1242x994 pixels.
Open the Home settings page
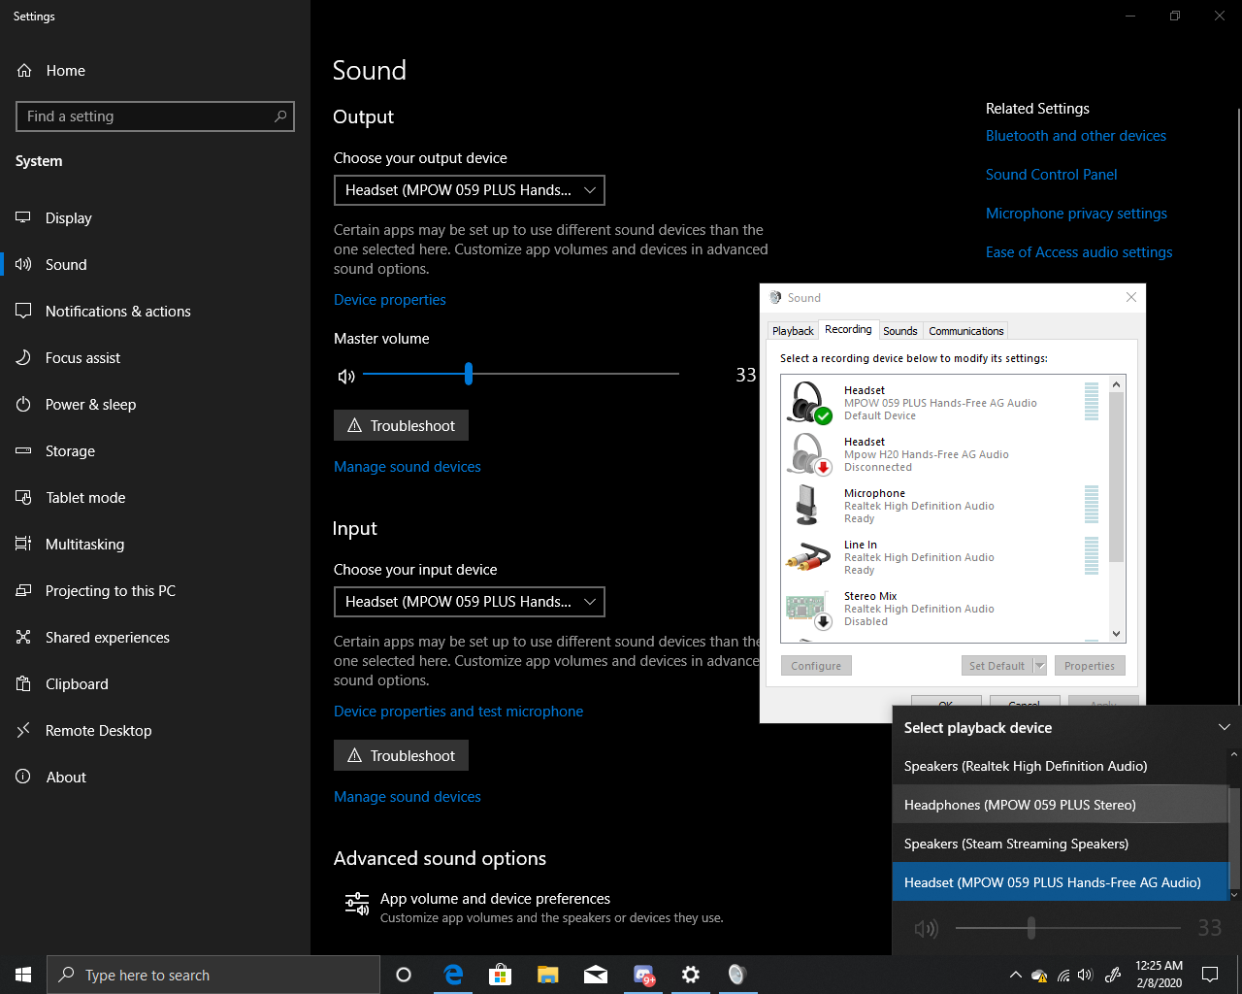click(50, 71)
